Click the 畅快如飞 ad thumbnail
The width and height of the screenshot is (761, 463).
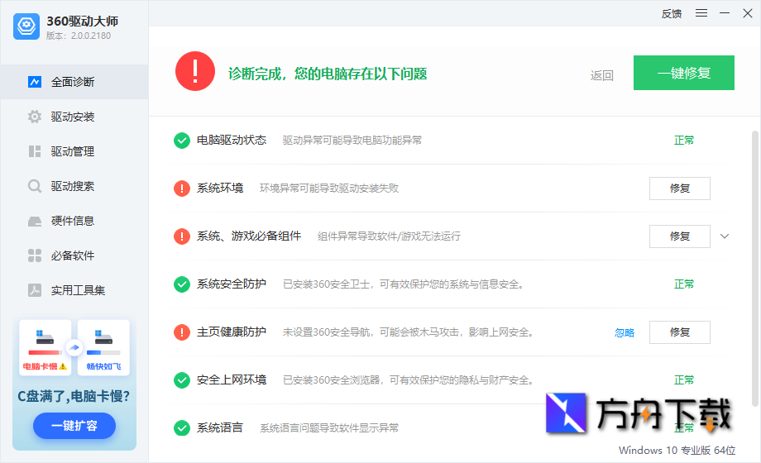pos(103,347)
